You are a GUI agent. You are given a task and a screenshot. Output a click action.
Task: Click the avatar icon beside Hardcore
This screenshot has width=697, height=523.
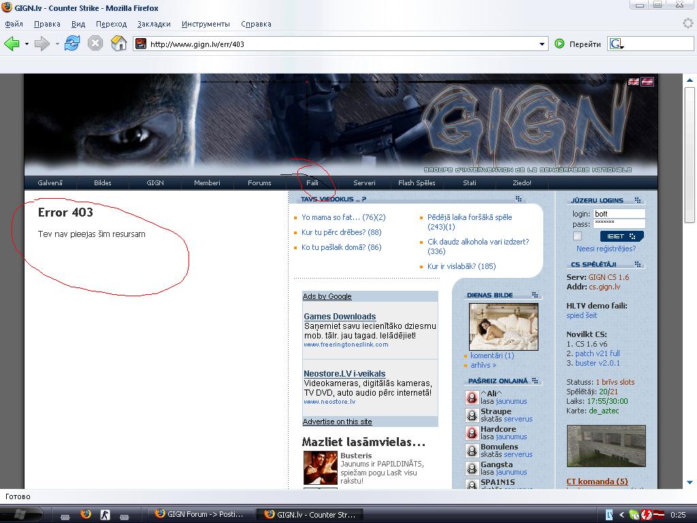472,432
